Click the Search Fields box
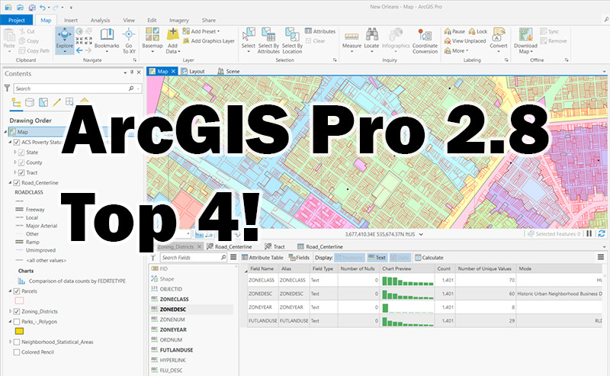This screenshot has height=376, width=610. (191, 258)
